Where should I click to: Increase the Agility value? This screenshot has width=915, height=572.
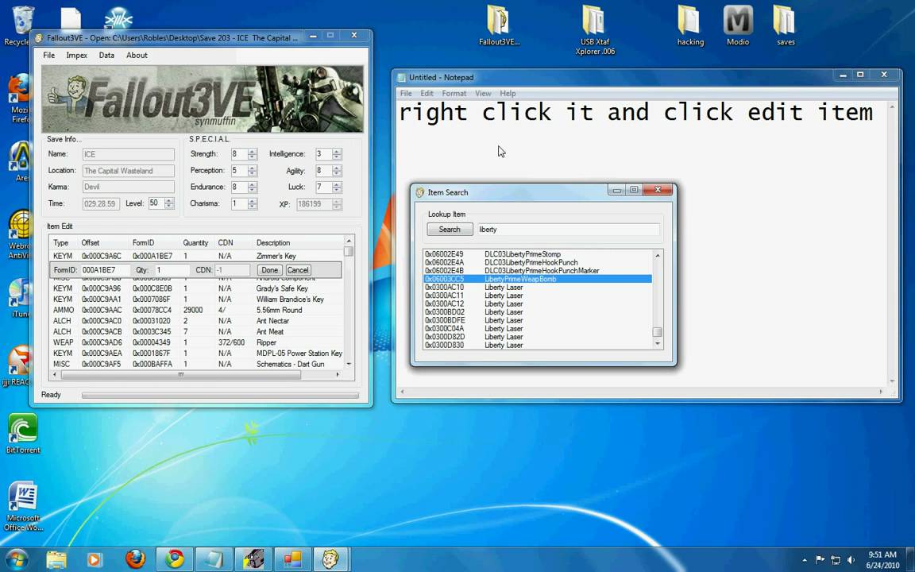337,168
